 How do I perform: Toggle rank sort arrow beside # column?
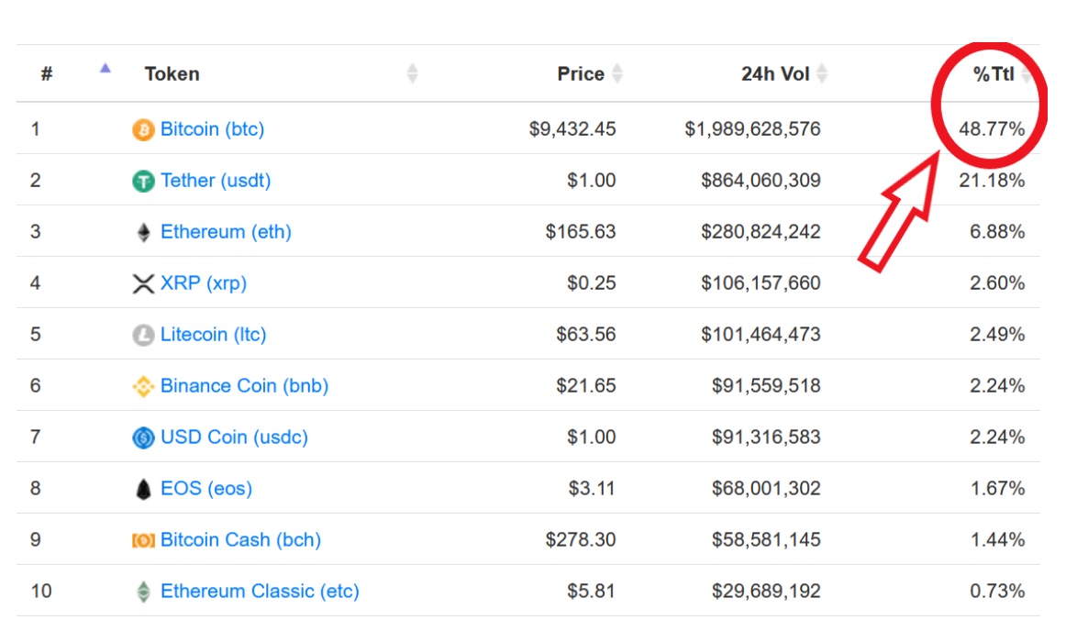[105, 69]
